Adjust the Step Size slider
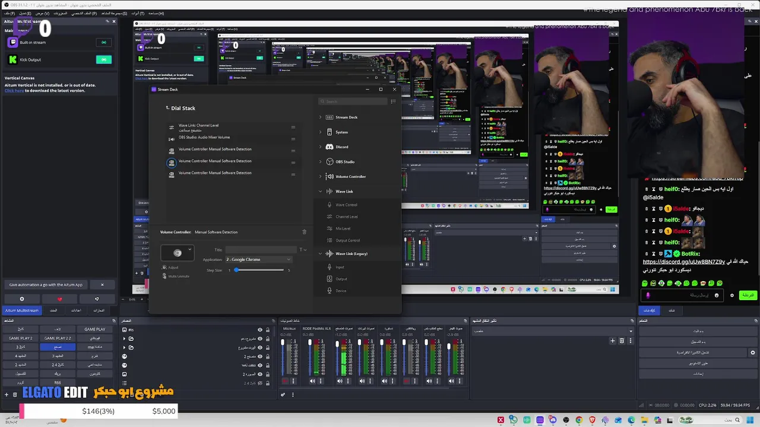Image resolution: width=760 pixels, height=427 pixels. (259, 270)
